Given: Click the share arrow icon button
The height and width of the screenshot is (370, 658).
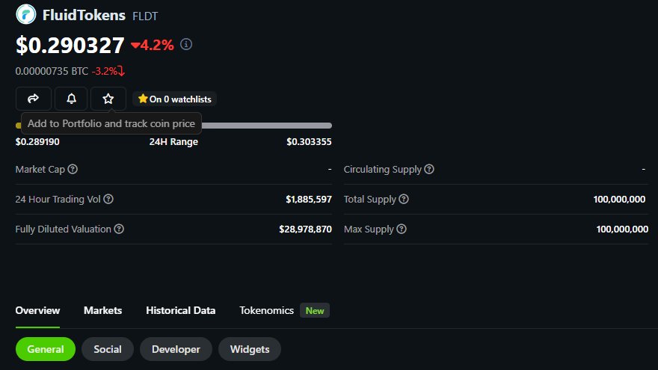Looking at the screenshot, I should [x=34, y=99].
